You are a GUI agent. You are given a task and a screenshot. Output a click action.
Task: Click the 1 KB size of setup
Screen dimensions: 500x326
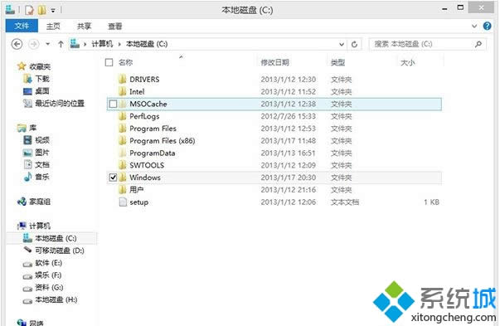(x=431, y=202)
